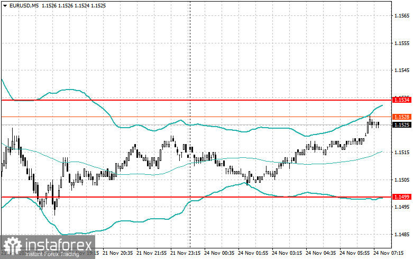413x259 pixels.
Task: Select the 1.1555 price axis value
Action: tap(402, 43)
